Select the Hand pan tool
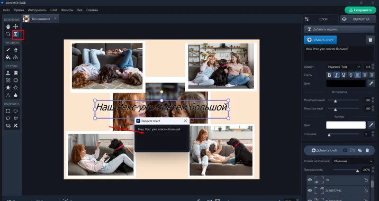The image size is (379, 201). [x=8, y=26]
